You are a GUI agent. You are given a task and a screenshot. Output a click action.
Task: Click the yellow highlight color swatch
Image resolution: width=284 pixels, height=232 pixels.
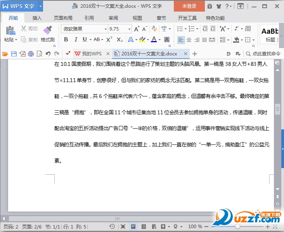point(142,40)
